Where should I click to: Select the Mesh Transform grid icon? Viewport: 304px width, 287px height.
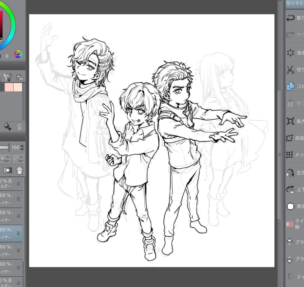(x=290, y=155)
